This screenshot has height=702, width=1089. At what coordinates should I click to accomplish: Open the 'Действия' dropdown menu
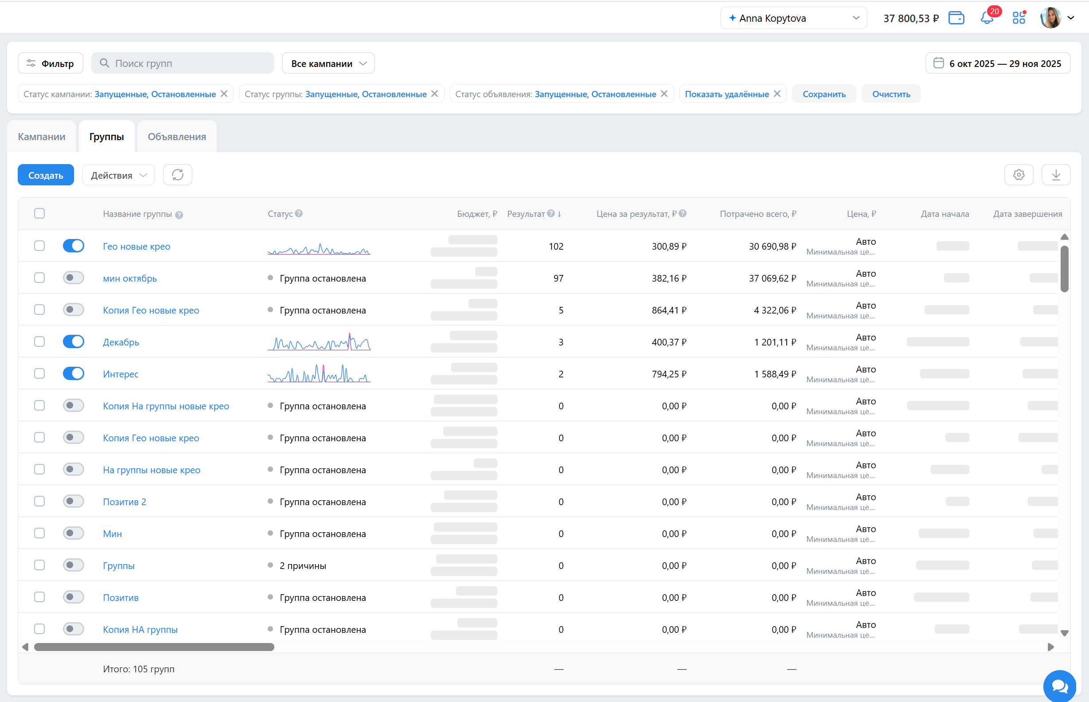(118, 175)
